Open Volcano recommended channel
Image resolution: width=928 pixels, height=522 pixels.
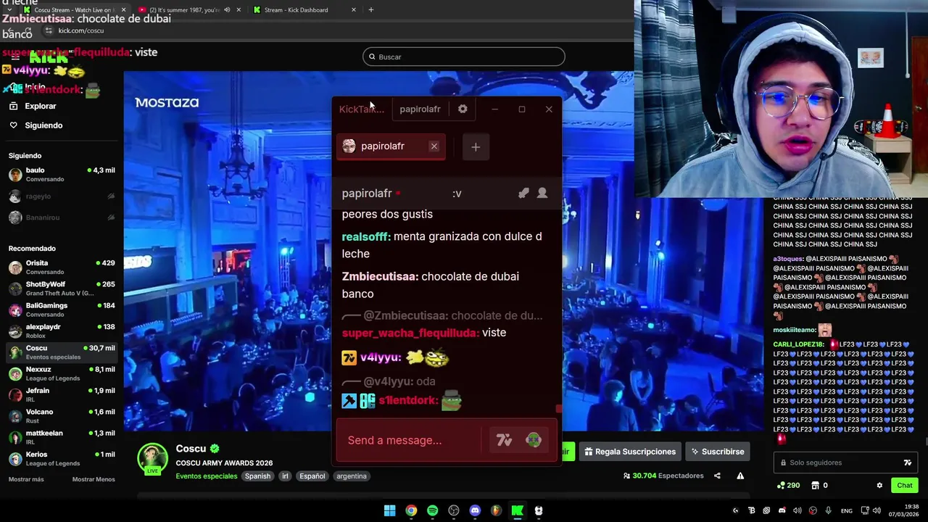(x=62, y=416)
